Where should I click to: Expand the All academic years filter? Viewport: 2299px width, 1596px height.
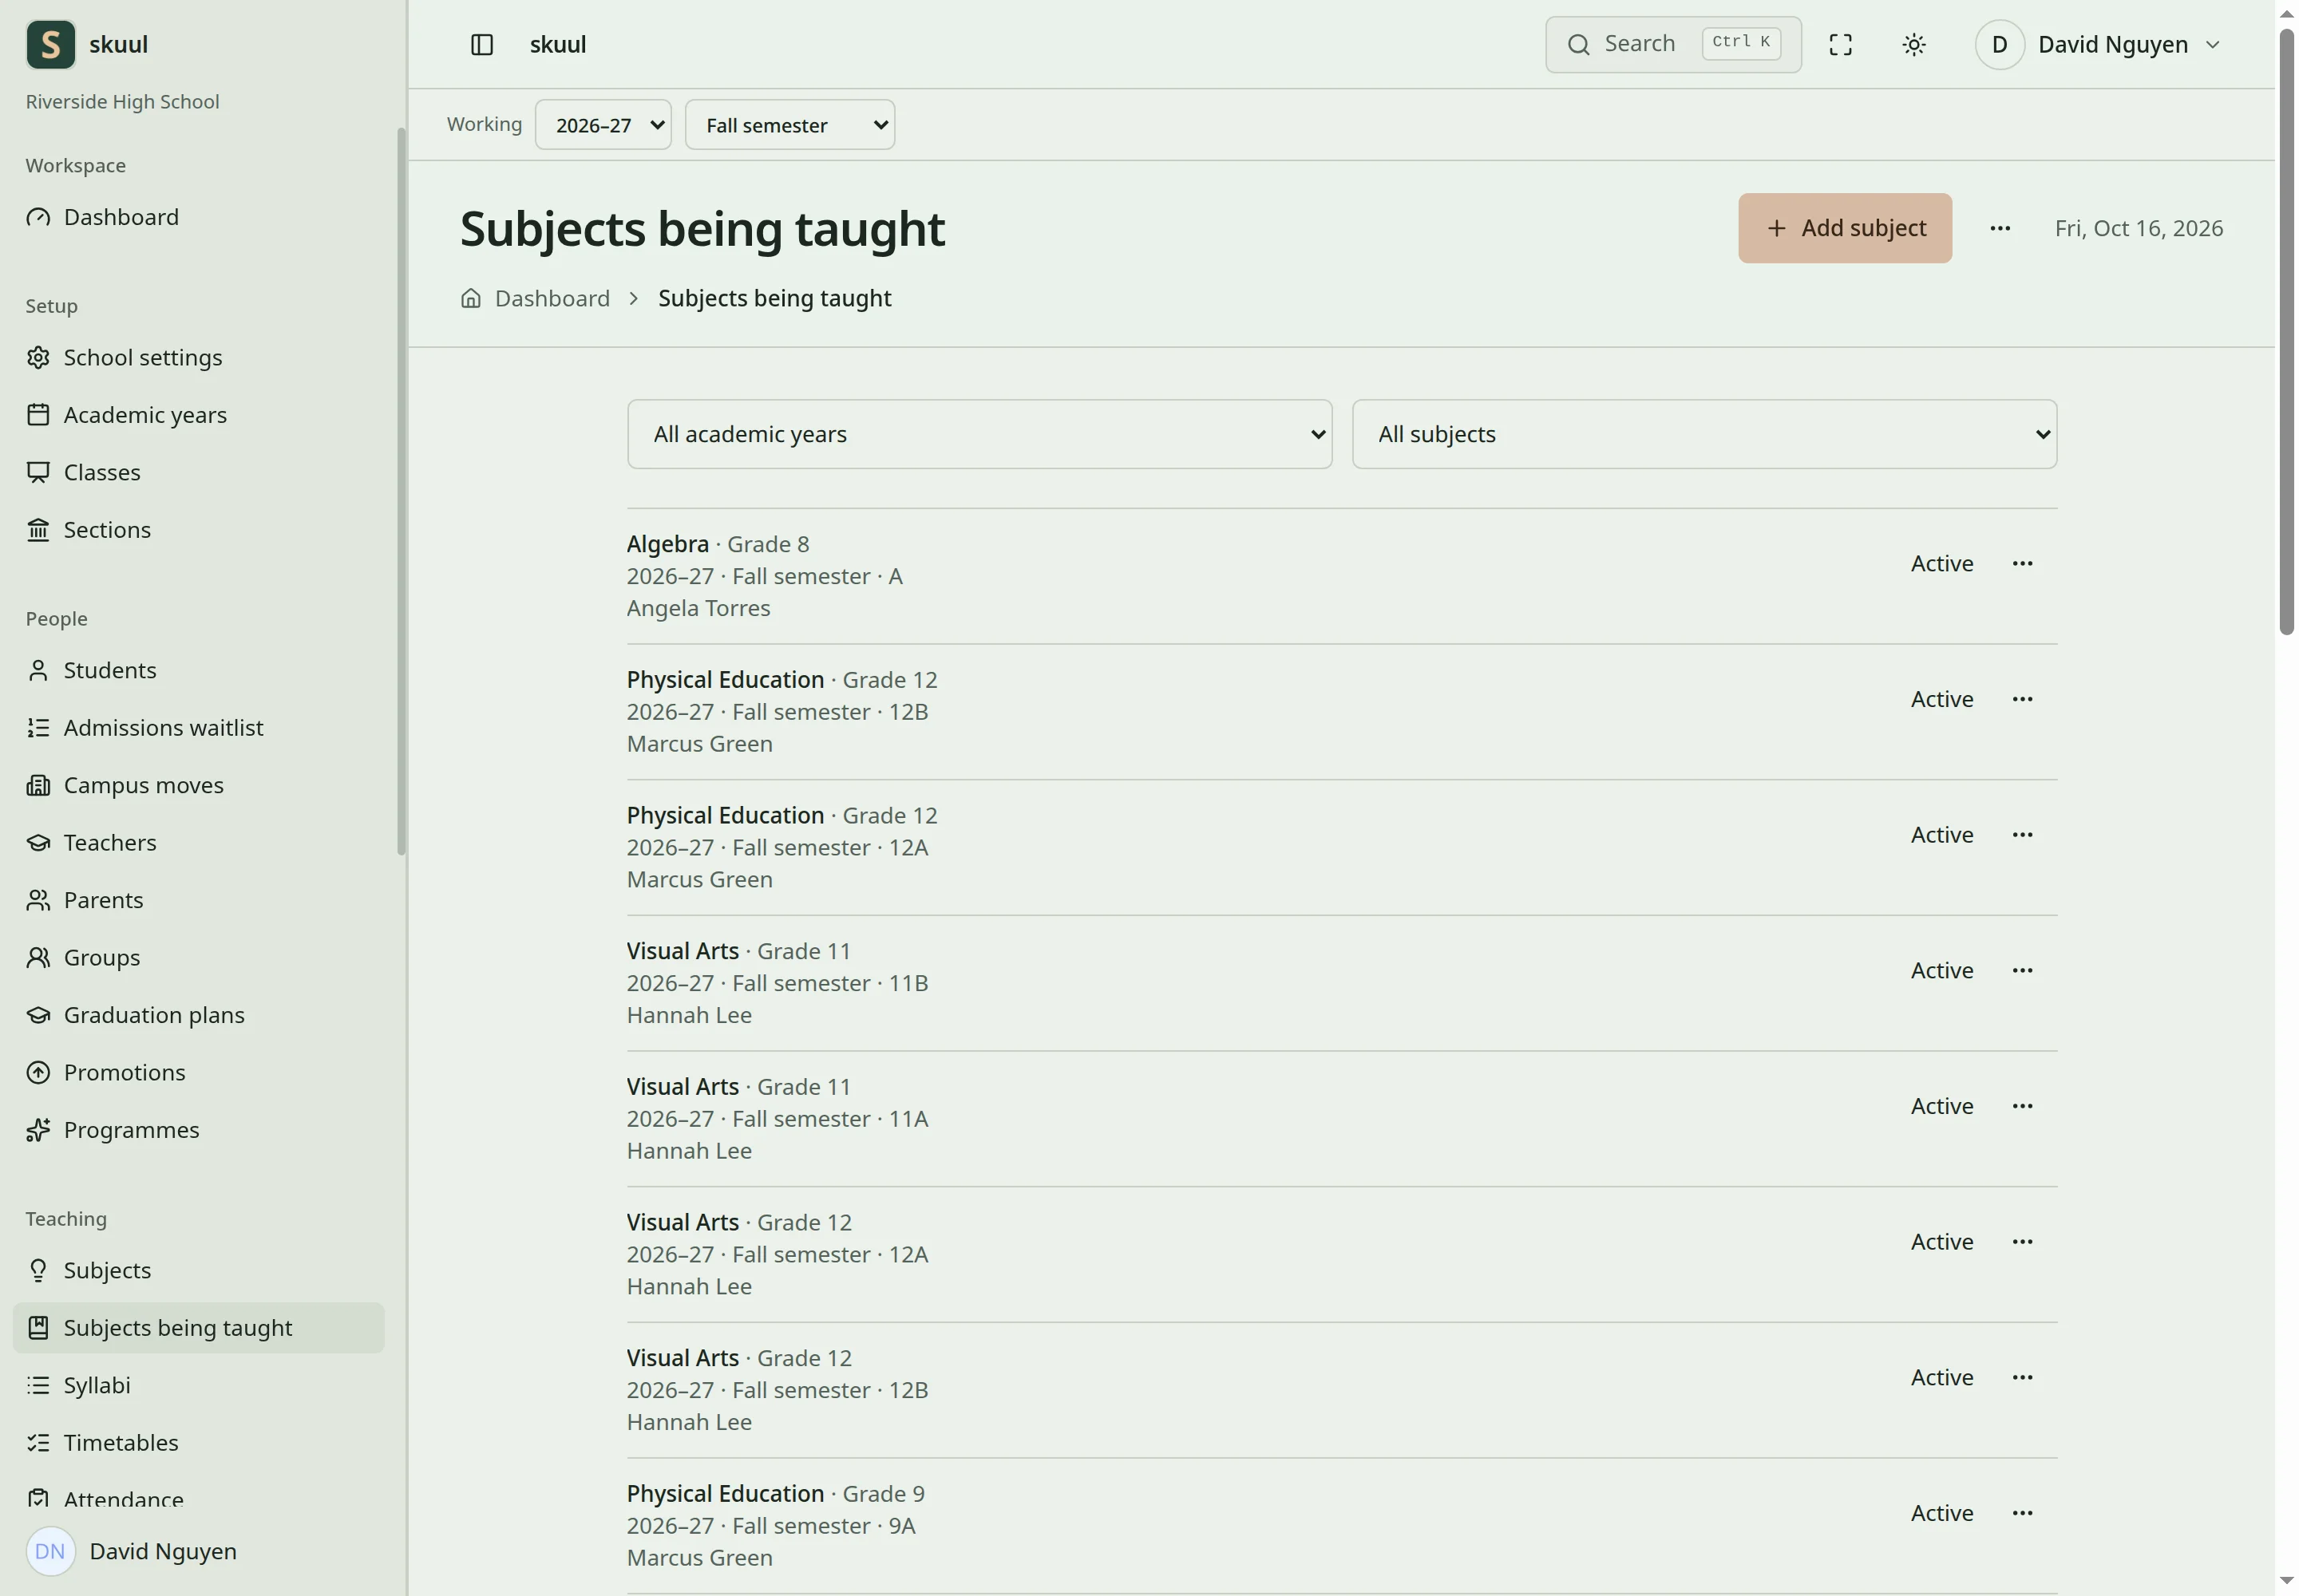click(x=979, y=434)
